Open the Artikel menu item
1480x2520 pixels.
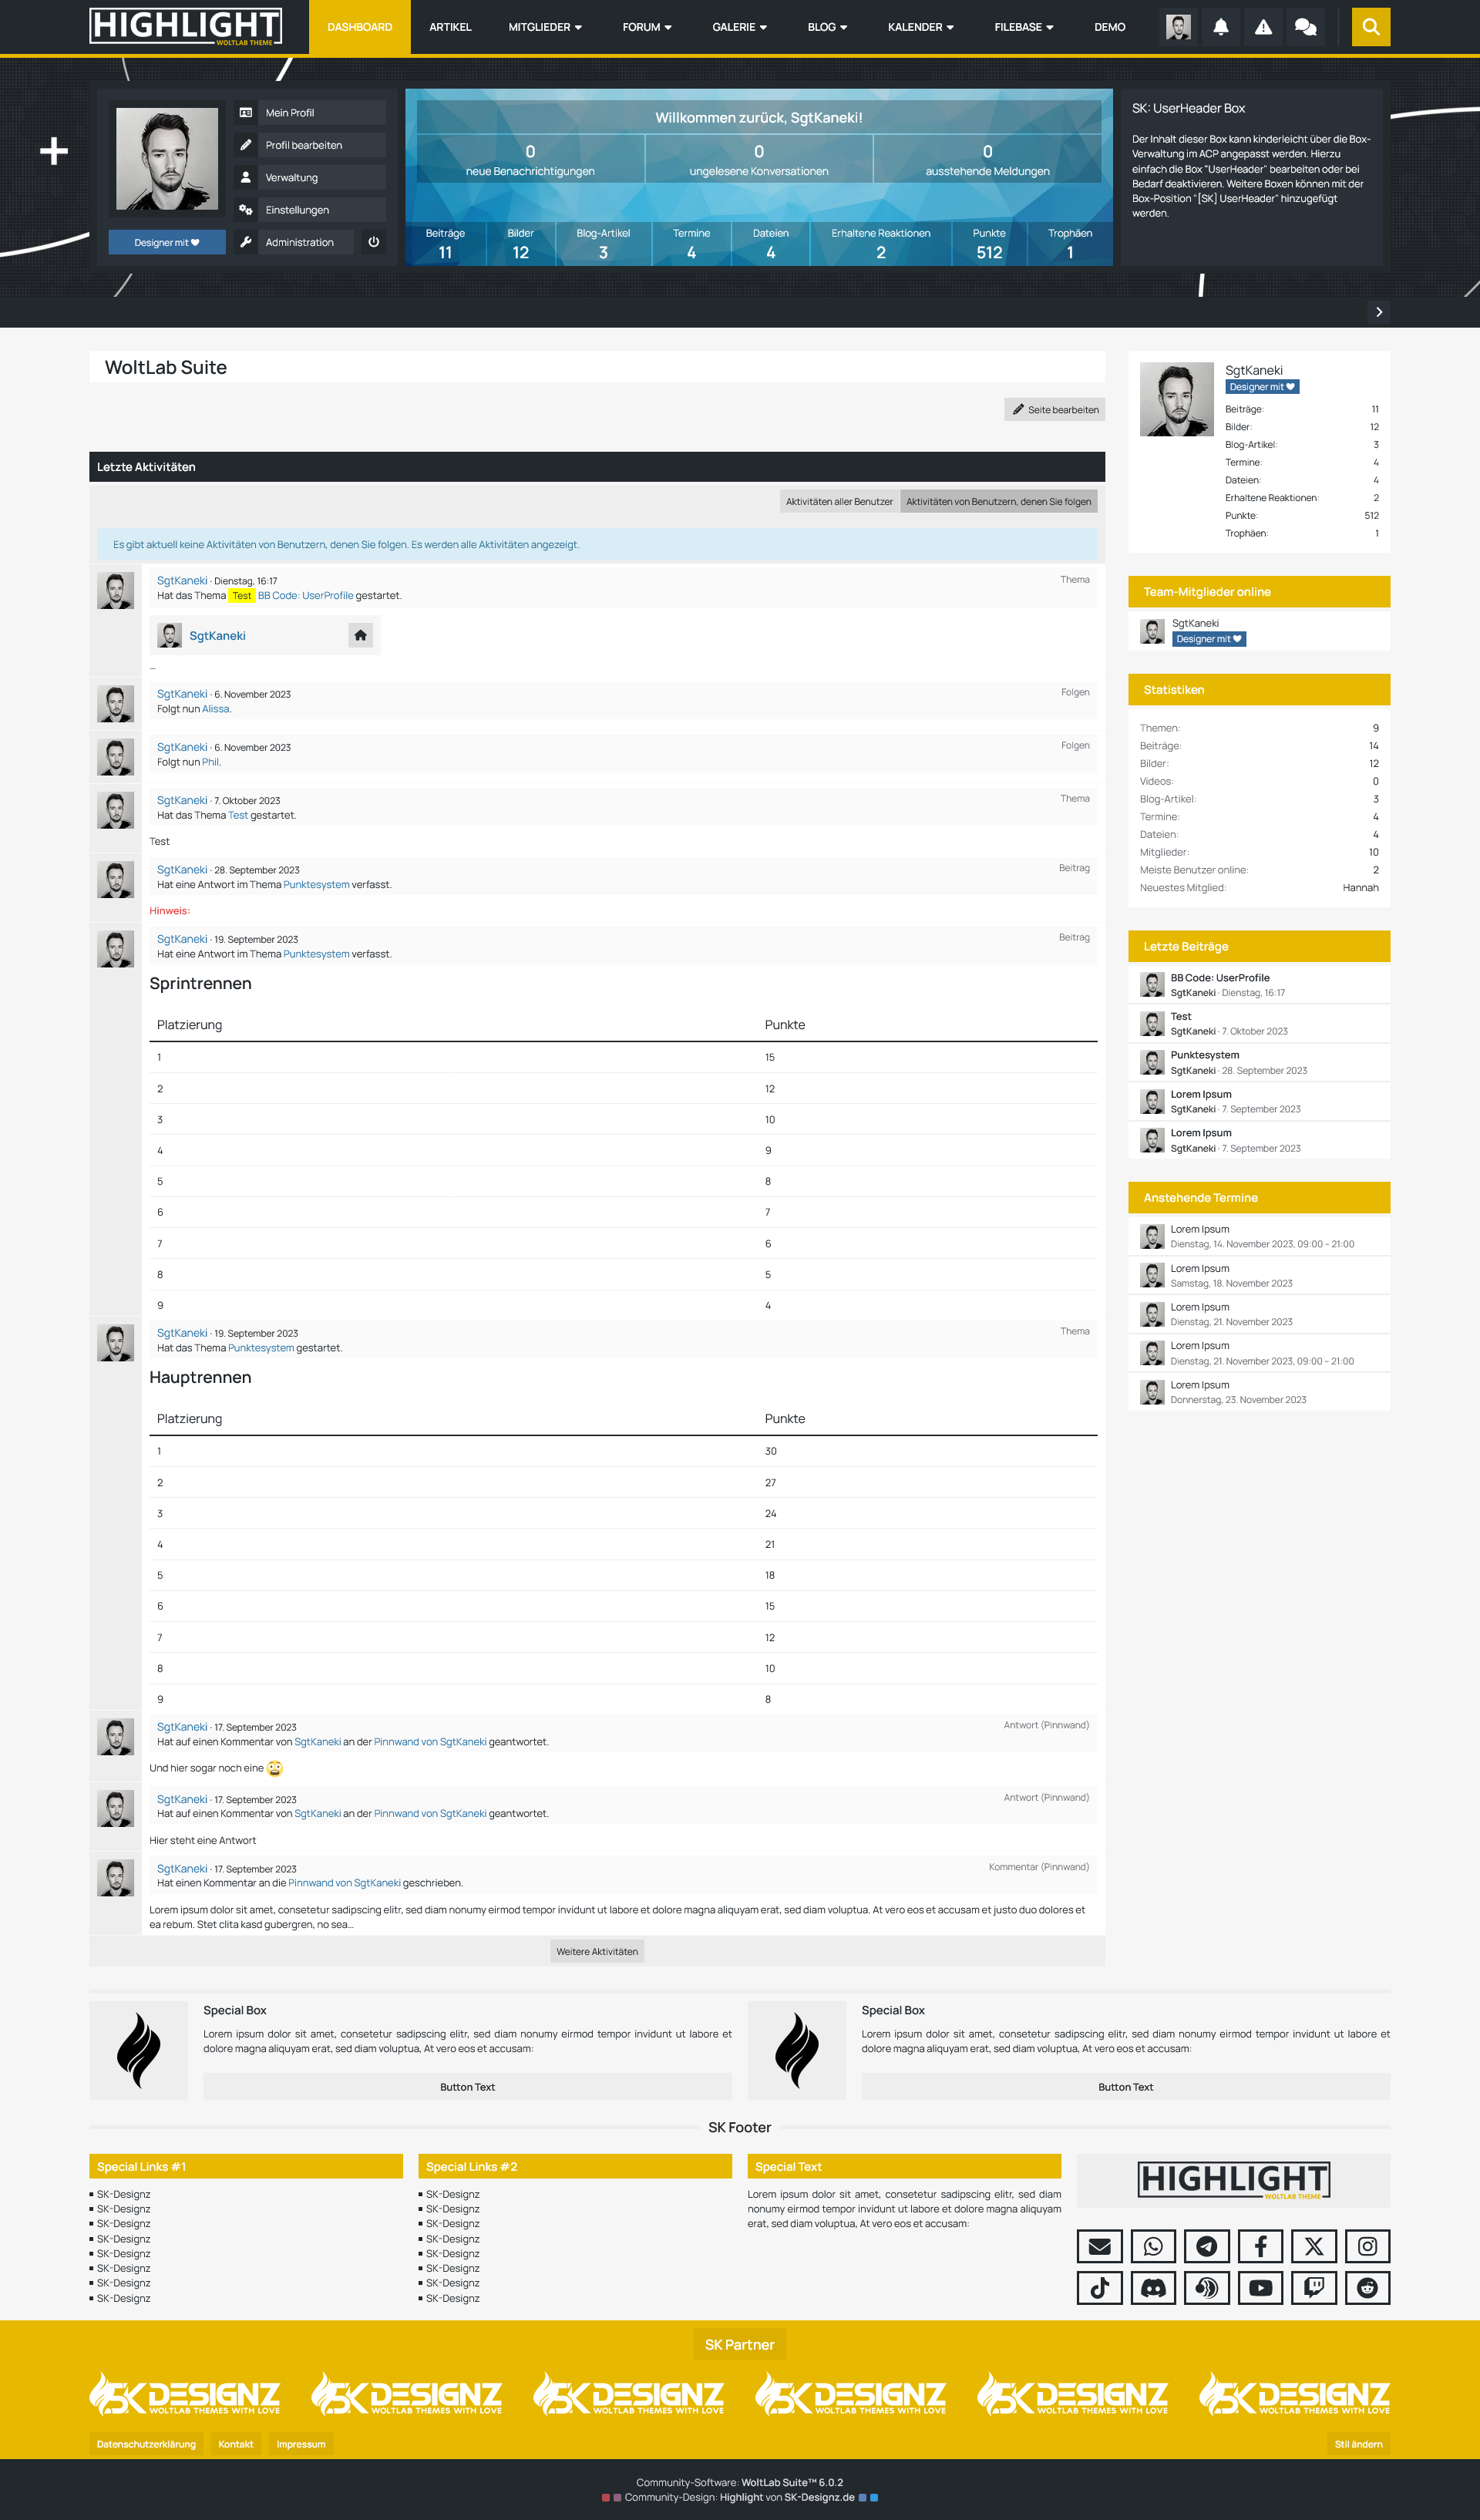pyautogui.click(x=450, y=27)
